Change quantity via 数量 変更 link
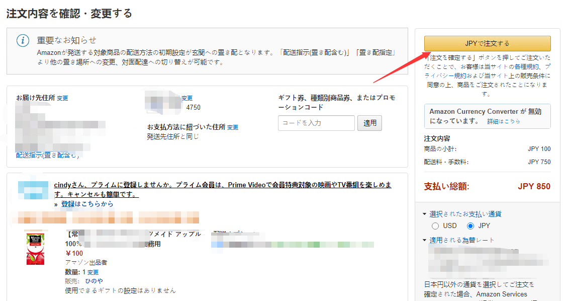 tap(93, 272)
